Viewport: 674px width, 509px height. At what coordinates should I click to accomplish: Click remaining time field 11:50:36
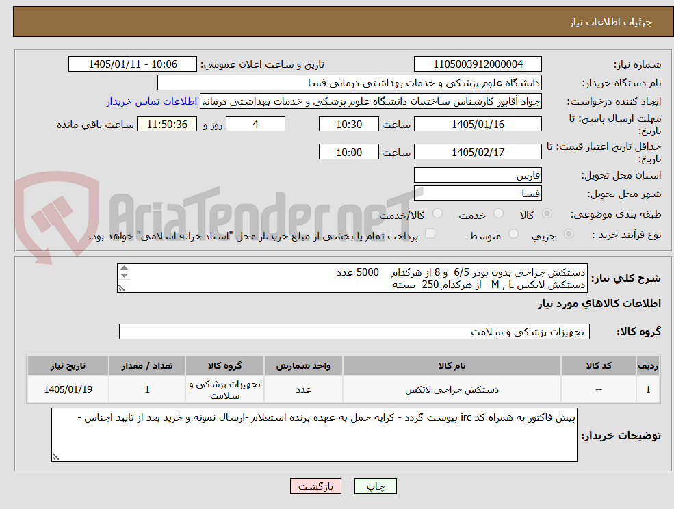coord(167,125)
